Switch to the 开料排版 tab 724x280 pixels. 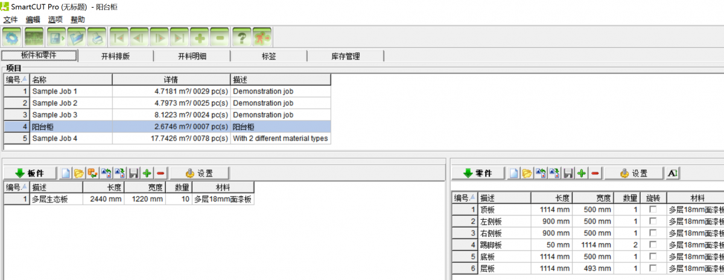pos(115,56)
